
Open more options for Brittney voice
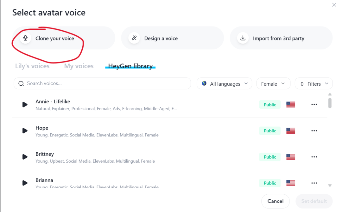(314, 157)
